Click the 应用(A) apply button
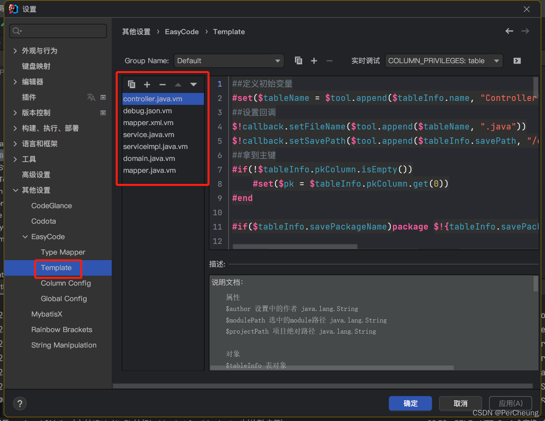545x421 pixels. tap(511, 404)
